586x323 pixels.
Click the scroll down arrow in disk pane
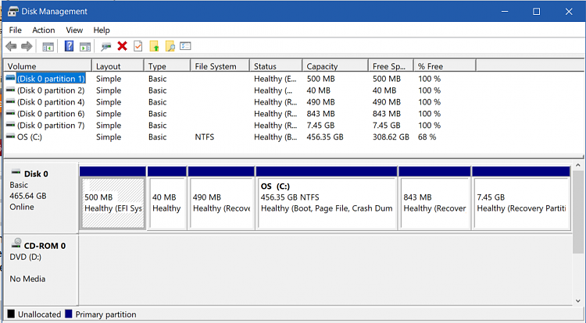tap(578, 300)
